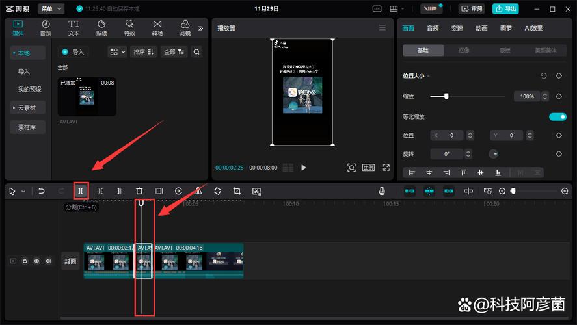
Task: Open the 贴纸 stickers panel icon
Action: click(101, 27)
